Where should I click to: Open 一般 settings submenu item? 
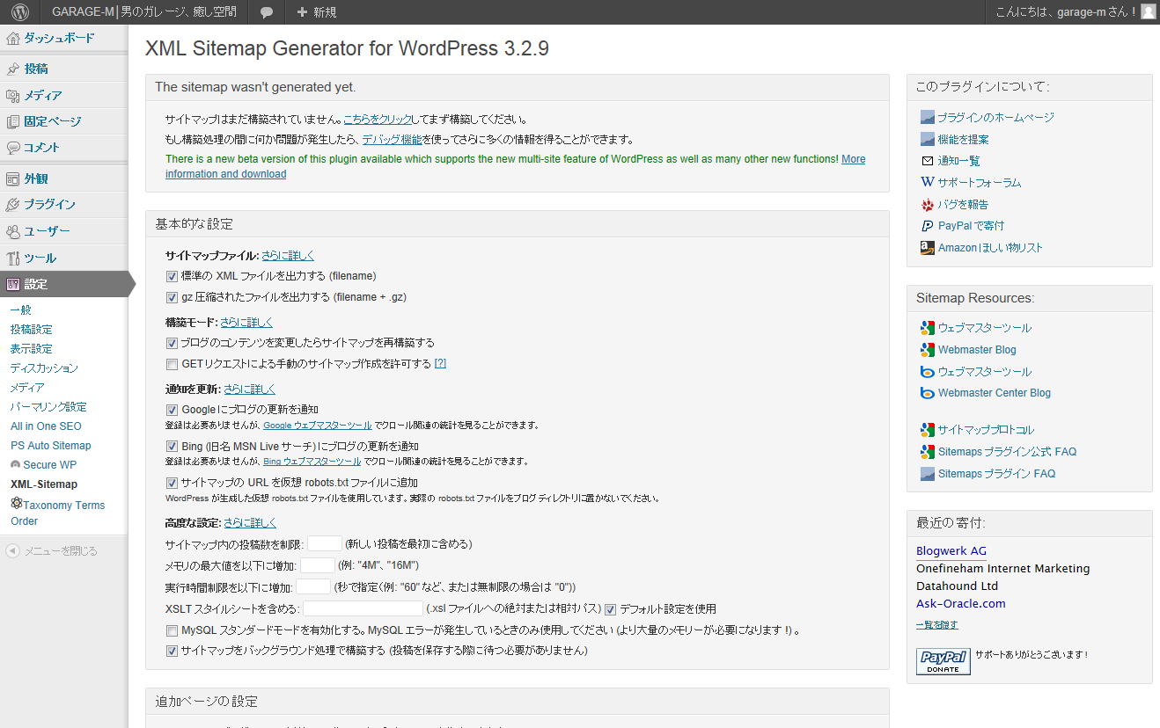[x=21, y=310]
